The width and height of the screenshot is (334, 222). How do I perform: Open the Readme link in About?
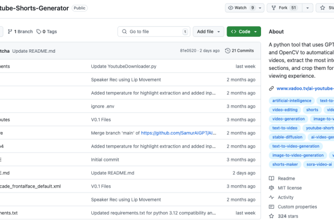(286, 179)
